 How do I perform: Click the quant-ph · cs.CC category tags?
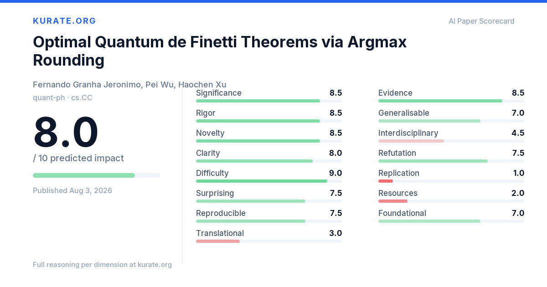[x=62, y=97]
